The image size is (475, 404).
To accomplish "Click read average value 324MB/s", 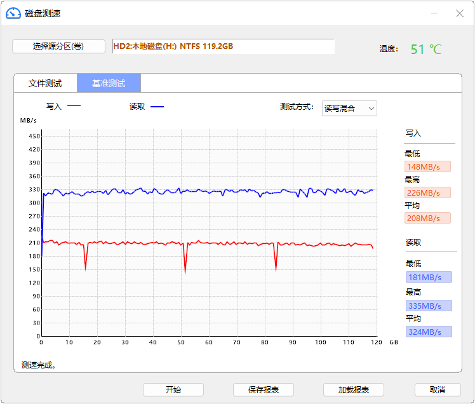I will point(429,332).
